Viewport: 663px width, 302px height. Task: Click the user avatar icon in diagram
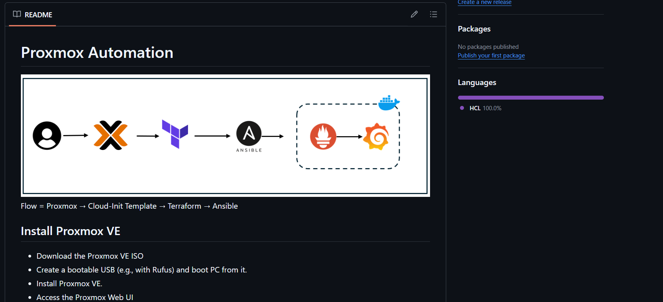tap(47, 135)
